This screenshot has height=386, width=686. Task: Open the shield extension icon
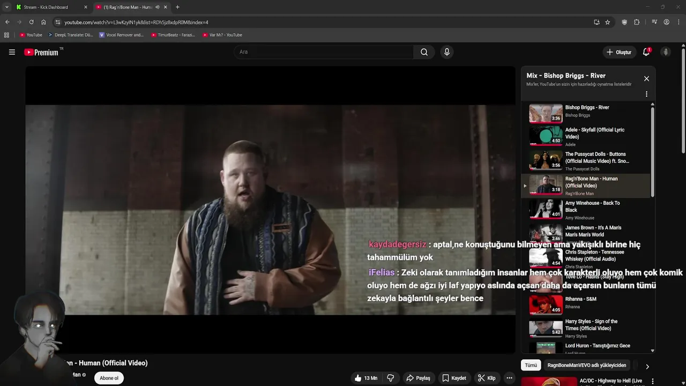tap(624, 22)
